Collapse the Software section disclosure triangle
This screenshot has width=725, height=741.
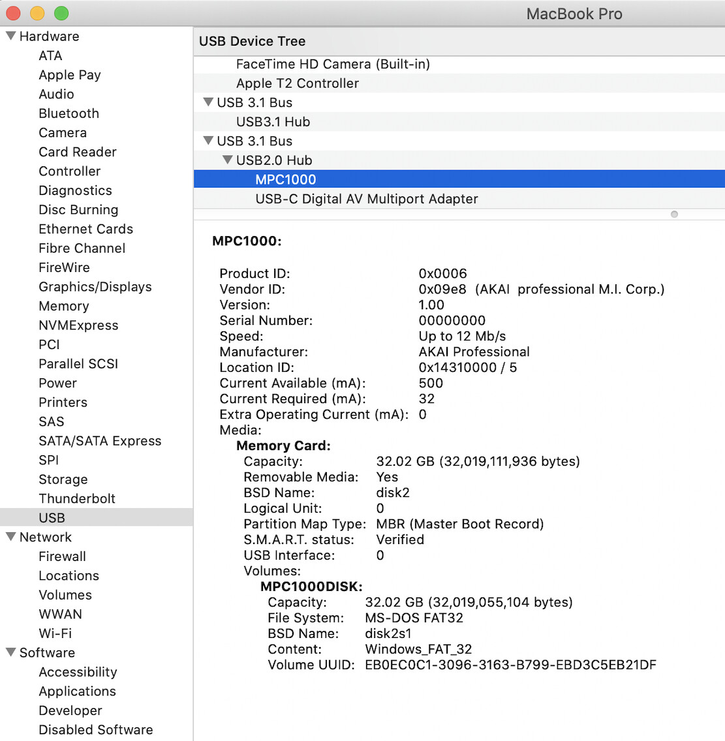pyautogui.click(x=10, y=652)
